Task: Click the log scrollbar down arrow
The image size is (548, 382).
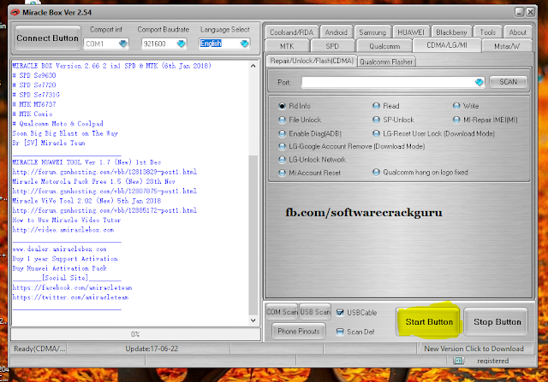Action: pos(253,320)
